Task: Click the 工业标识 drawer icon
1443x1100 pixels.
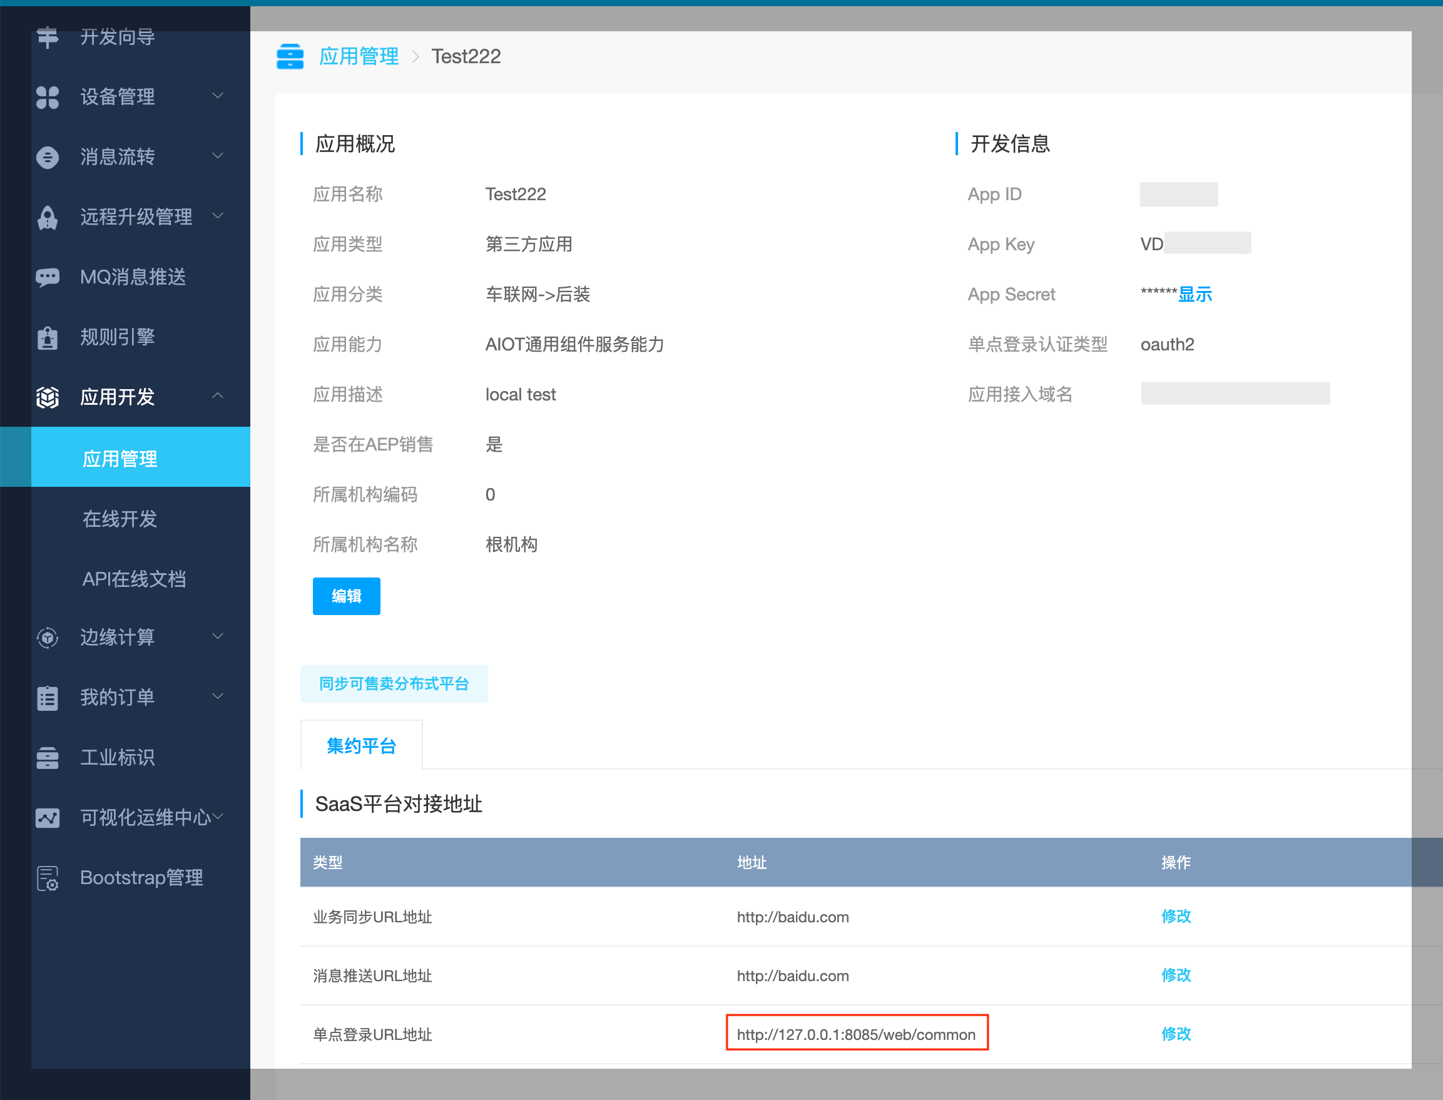Action: click(47, 758)
